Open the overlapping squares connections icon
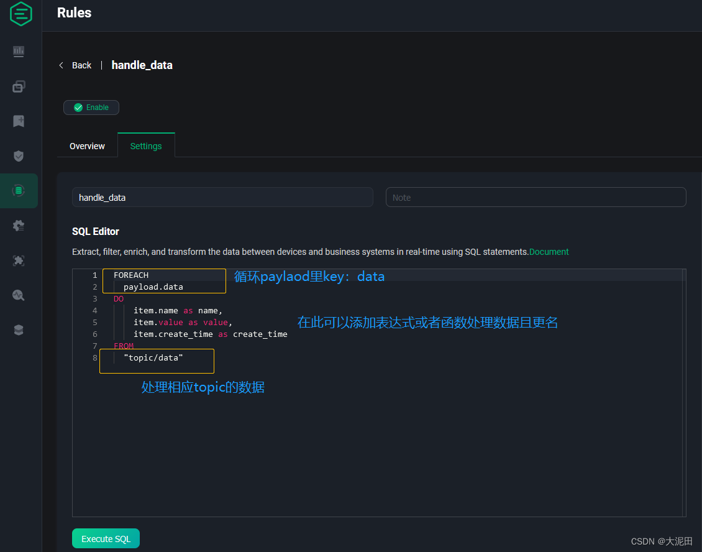This screenshot has height=552, width=702. (x=19, y=86)
